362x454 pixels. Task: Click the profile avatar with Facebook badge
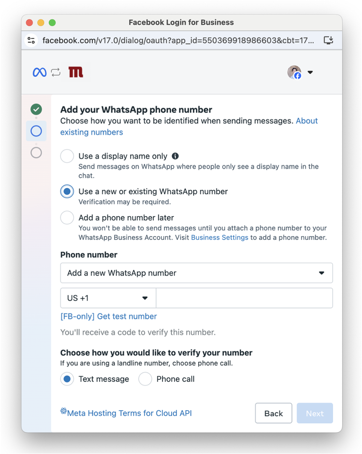tap(294, 72)
